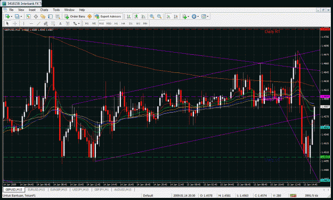Open the Window menu
The width and height of the screenshot is (333, 200).
point(69,10)
